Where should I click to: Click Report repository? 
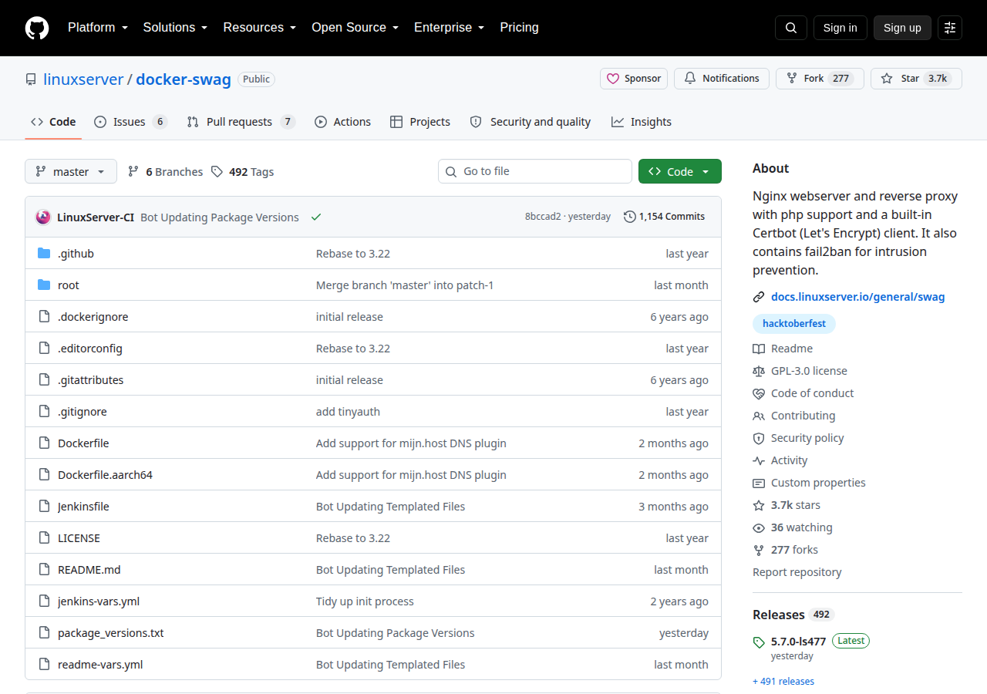coord(797,572)
